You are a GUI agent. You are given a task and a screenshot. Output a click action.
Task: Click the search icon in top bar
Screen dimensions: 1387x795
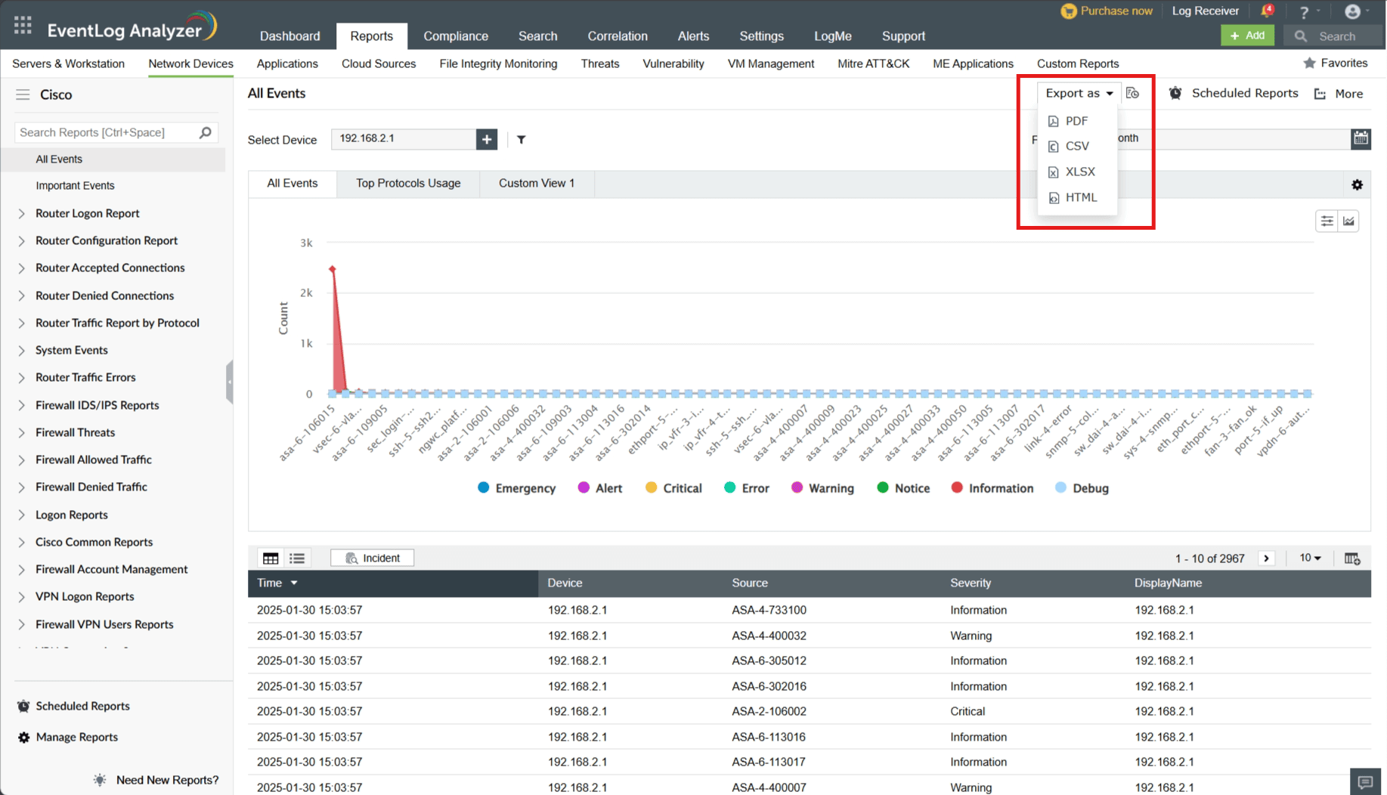1300,36
